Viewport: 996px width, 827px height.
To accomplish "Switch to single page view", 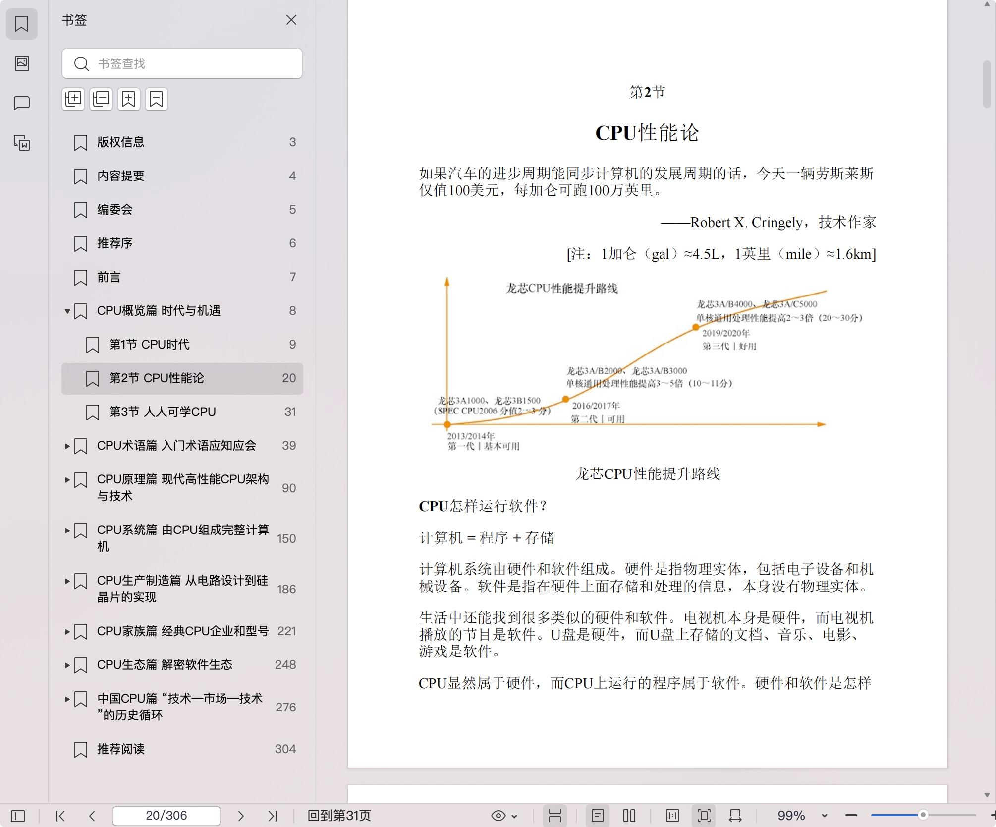I will click(x=598, y=816).
